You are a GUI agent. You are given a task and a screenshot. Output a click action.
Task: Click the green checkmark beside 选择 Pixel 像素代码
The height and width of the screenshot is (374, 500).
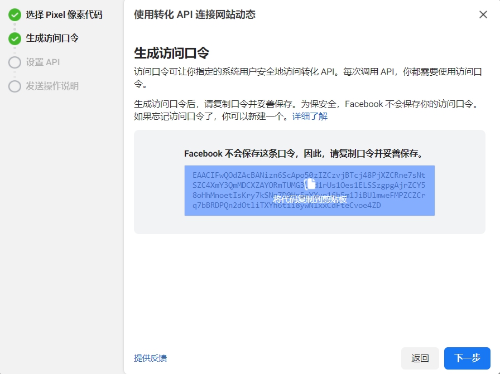tap(15, 15)
